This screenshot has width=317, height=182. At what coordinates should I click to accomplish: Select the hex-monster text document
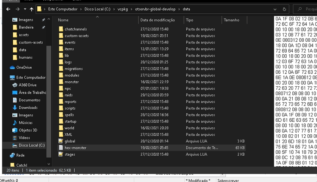click(75, 148)
